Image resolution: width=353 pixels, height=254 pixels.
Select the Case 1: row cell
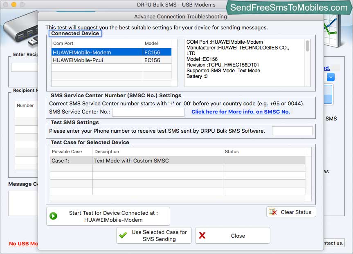click(71, 160)
